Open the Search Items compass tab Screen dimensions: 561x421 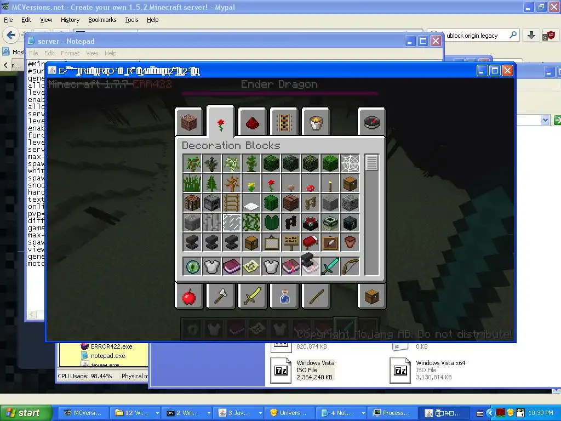(x=371, y=122)
